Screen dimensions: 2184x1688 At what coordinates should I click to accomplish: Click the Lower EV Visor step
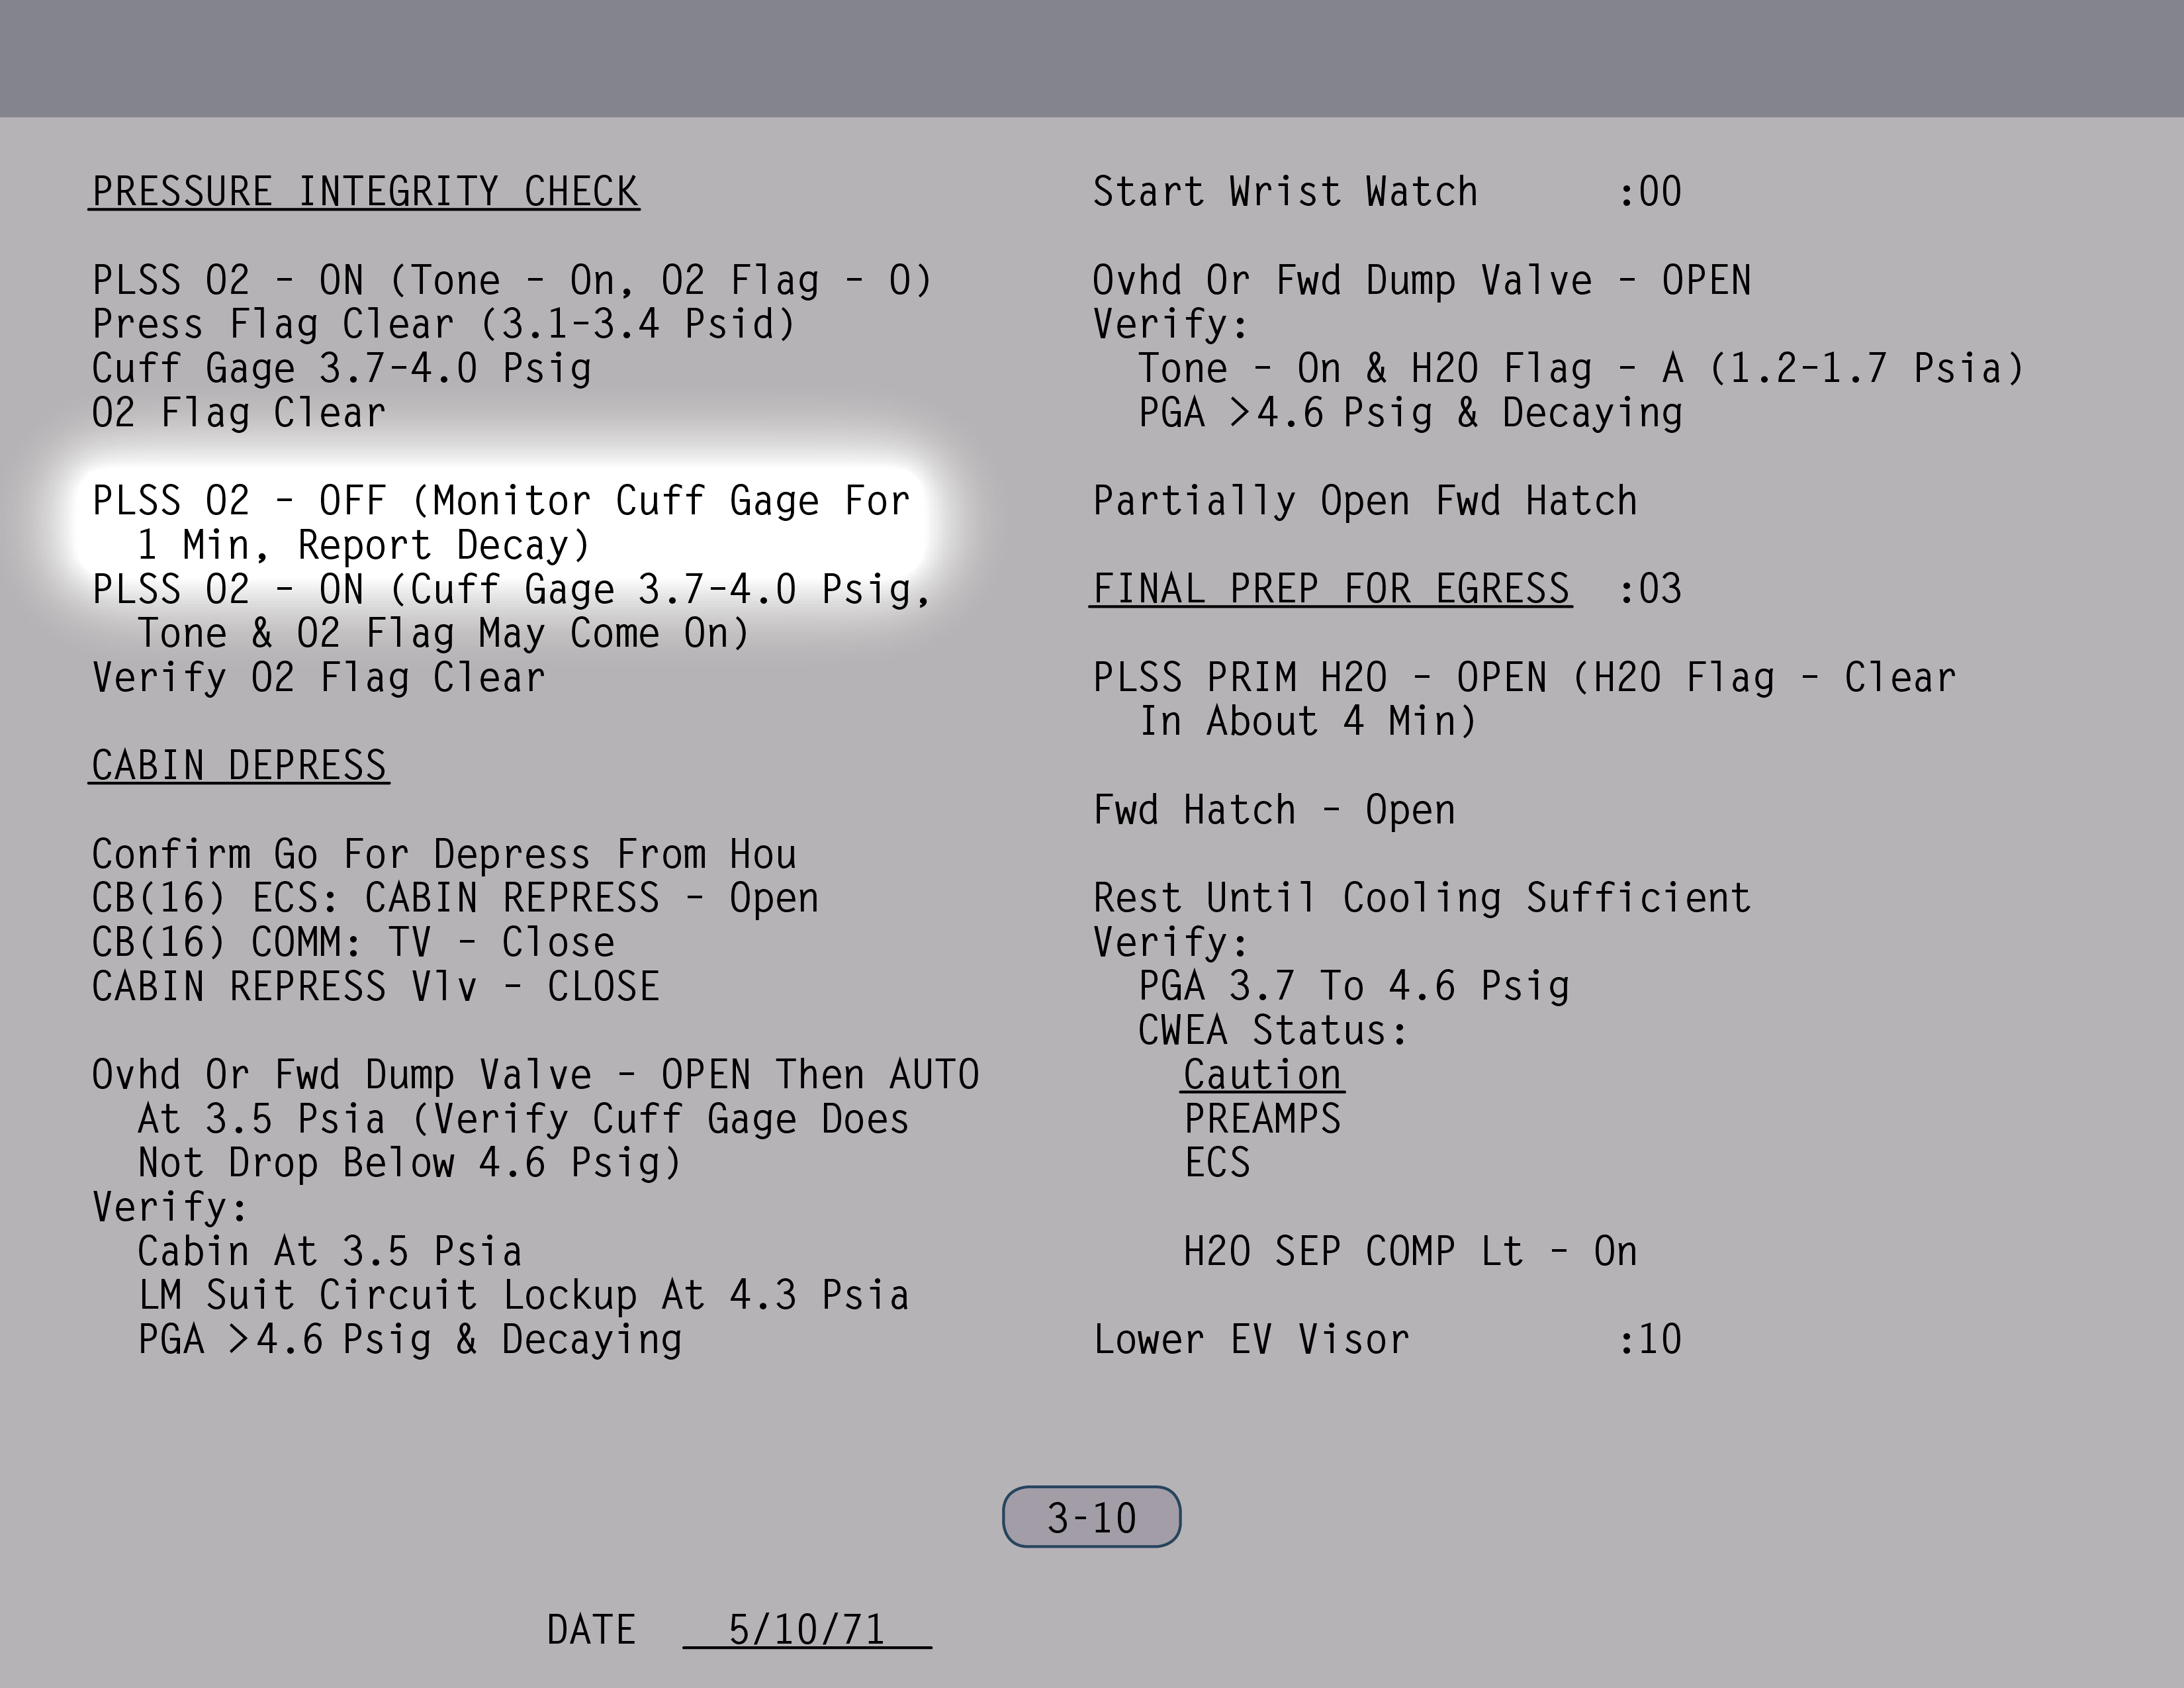(1251, 1340)
